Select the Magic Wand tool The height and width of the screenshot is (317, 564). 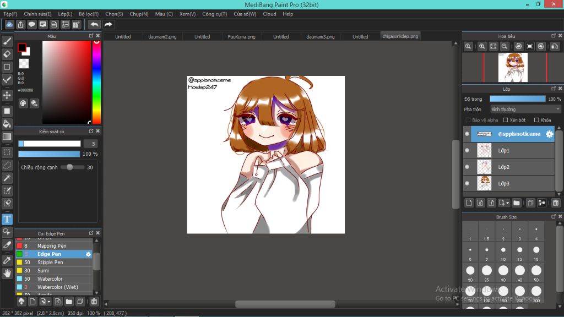coord(7,178)
